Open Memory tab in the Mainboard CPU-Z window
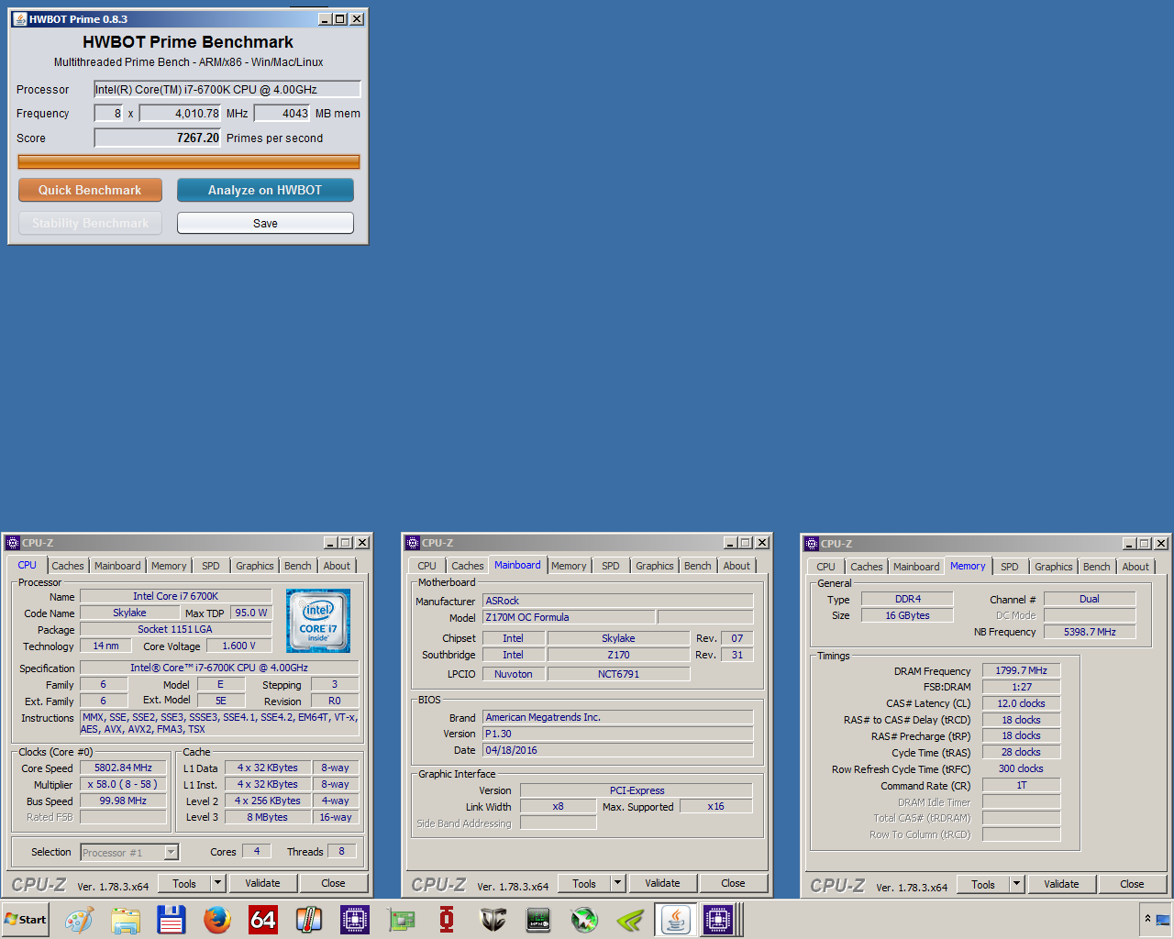 [x=569, y=566]
